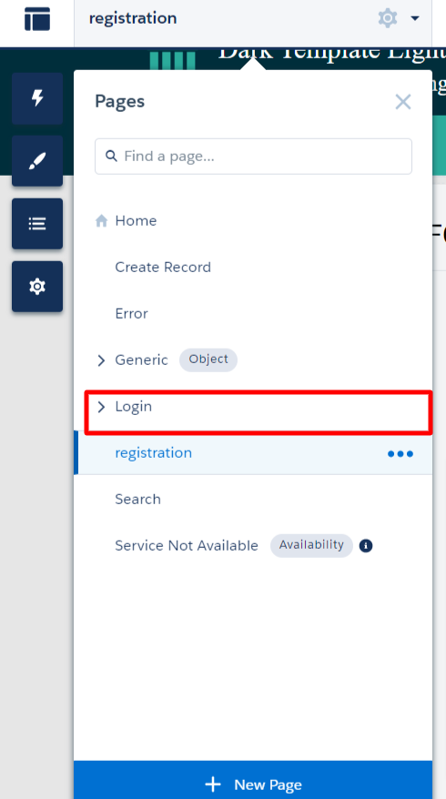
Task: Open the Theme paintbrush panel
Action: tap(37, 161)
